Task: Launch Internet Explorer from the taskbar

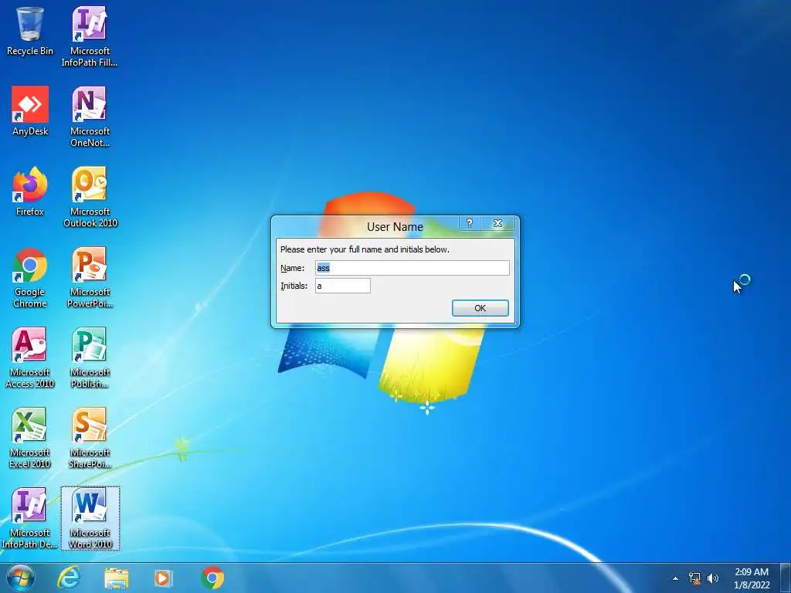Action: pos(69,578)
